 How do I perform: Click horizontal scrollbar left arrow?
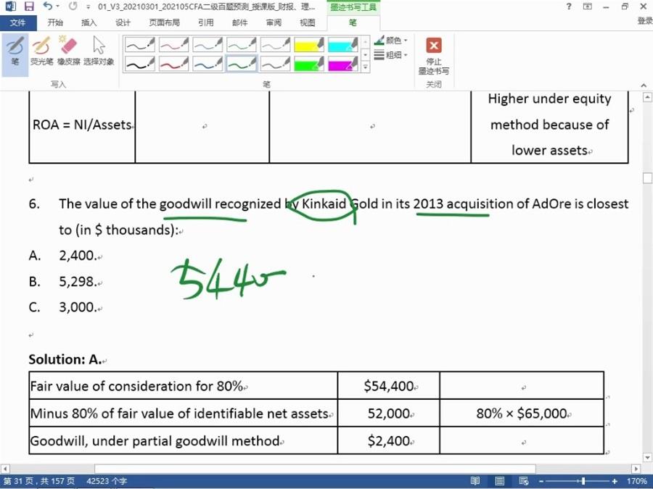[4, 469]
